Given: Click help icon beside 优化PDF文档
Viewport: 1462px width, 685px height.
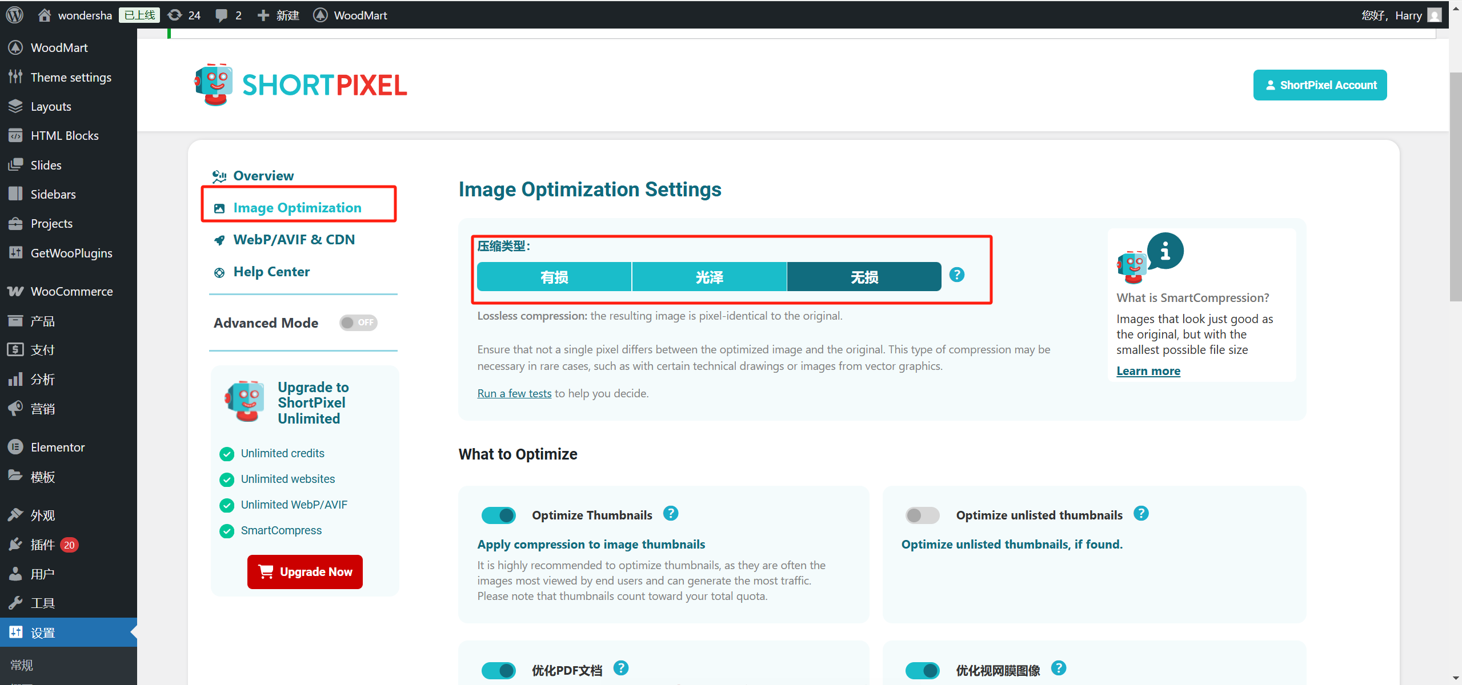Looking at the screenshot, I should coord(621,668).
